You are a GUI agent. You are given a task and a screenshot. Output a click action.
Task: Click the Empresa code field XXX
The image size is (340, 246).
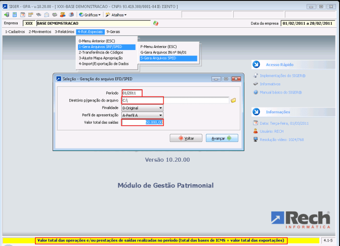pos(29,23)
